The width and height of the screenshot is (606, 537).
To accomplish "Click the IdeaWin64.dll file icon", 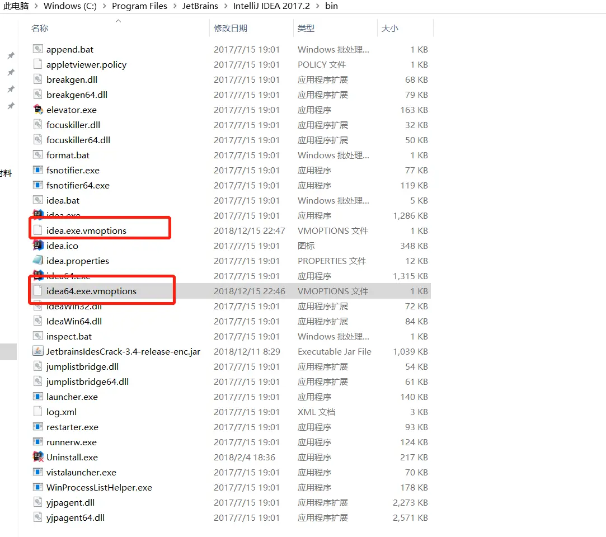I will click(38, 321).
